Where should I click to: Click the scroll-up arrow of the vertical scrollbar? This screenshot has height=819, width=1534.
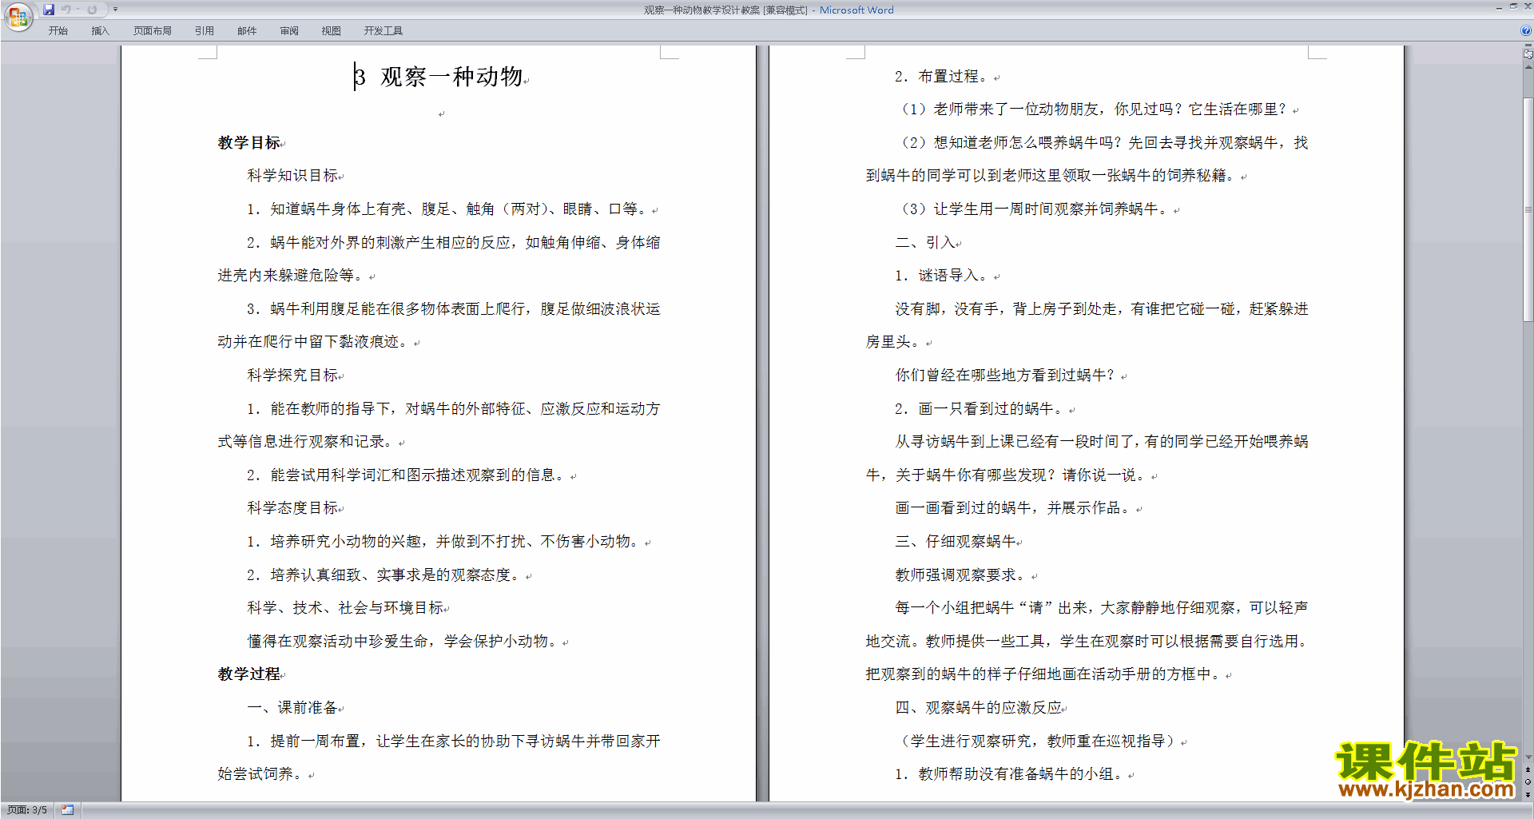[x=1528, y=68]
